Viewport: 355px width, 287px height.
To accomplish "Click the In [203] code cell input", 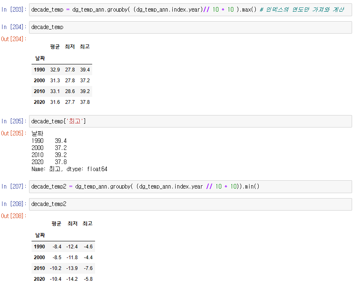I will [191, 10].
